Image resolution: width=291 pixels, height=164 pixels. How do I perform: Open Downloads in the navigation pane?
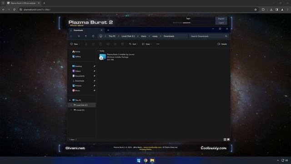[x=78, y=81]
